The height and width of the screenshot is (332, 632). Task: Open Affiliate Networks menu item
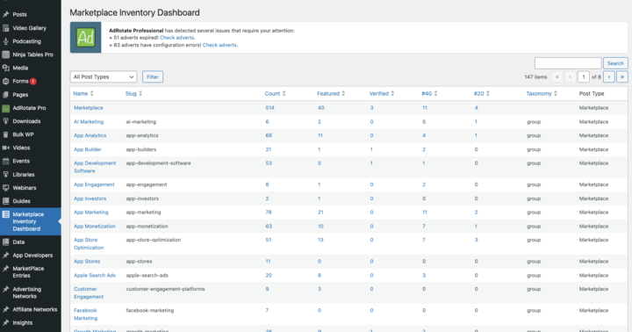click(x=34, y=309)
